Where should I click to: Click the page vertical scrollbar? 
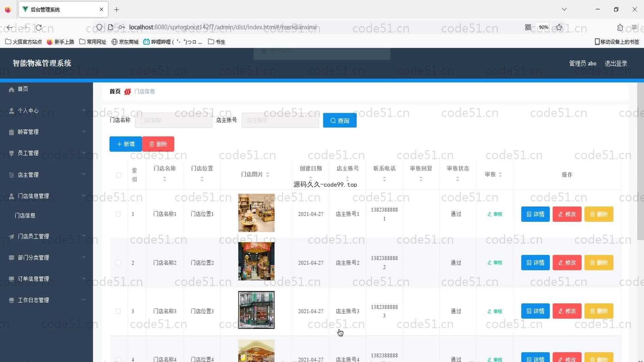640,161
